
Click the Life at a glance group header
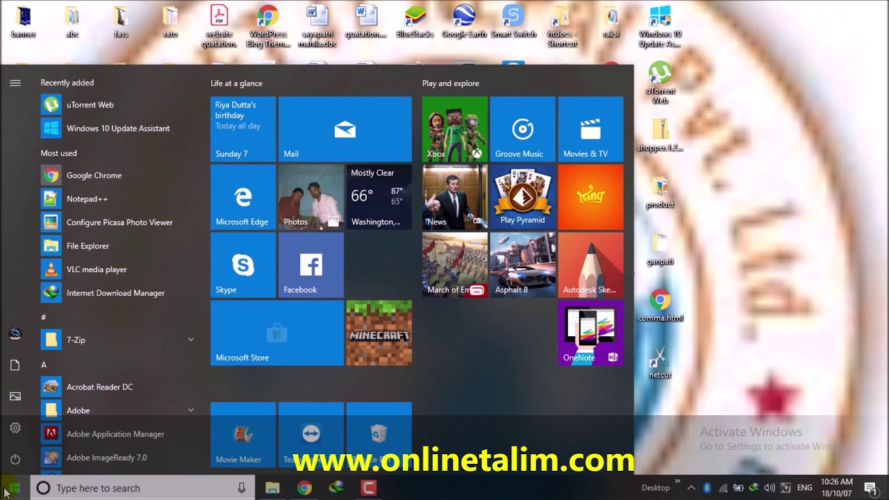[237, 83]
